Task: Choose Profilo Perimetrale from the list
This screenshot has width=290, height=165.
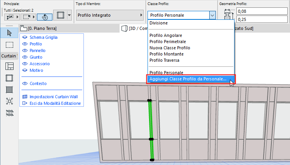Action: click(x=191, y=42)
